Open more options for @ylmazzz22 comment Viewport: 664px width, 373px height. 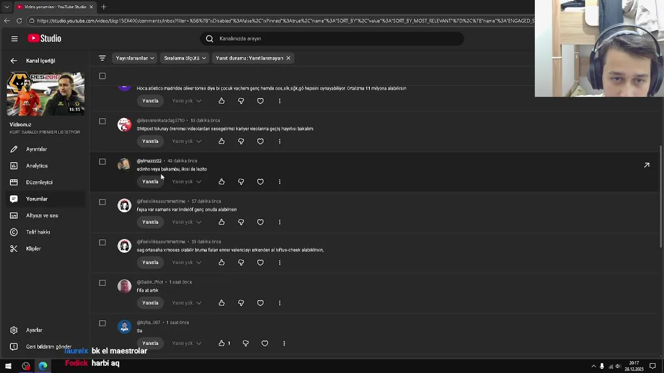tap(280, 181)
